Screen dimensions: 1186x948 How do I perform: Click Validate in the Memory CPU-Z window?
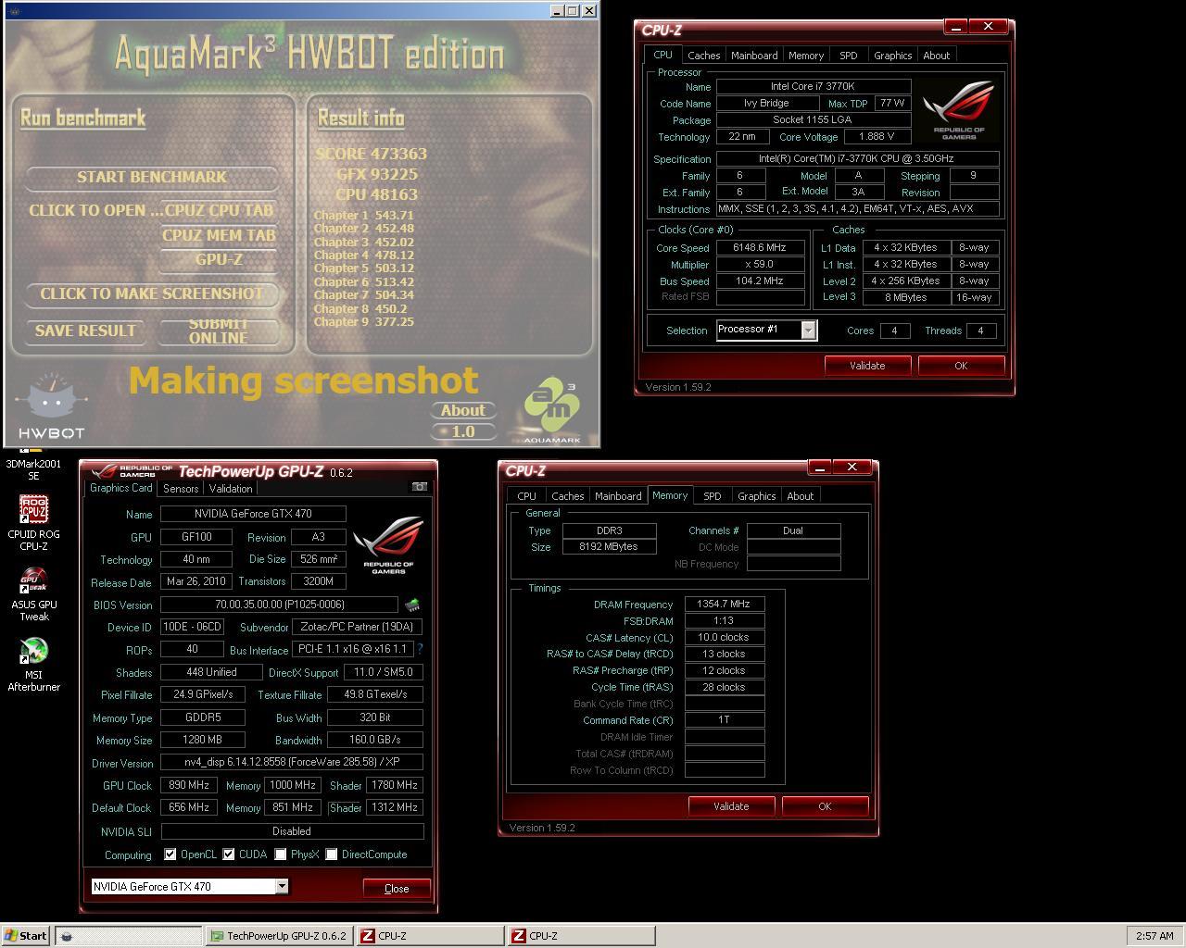coord(731,806)
